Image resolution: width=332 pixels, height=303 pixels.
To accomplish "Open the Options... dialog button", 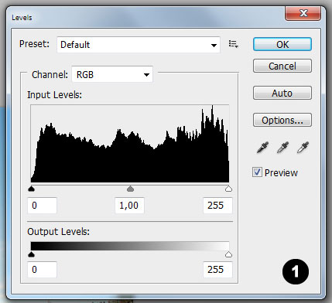I will point(282,120).
